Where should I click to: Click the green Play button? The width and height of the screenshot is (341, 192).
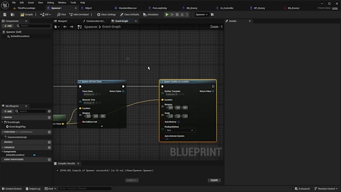[167, 15]
